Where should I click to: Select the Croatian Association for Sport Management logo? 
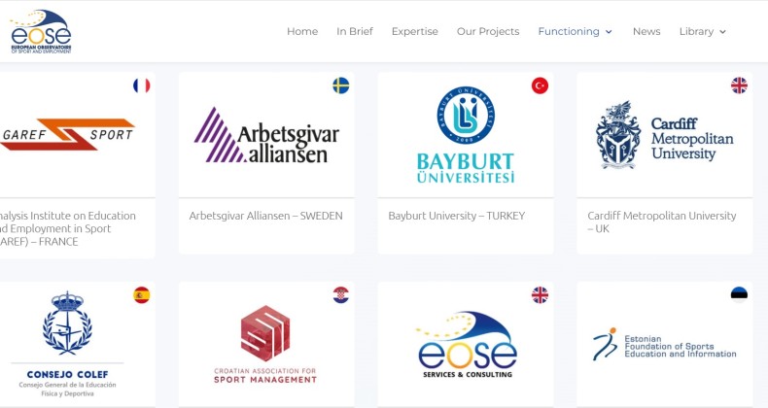tap(265, 345)
